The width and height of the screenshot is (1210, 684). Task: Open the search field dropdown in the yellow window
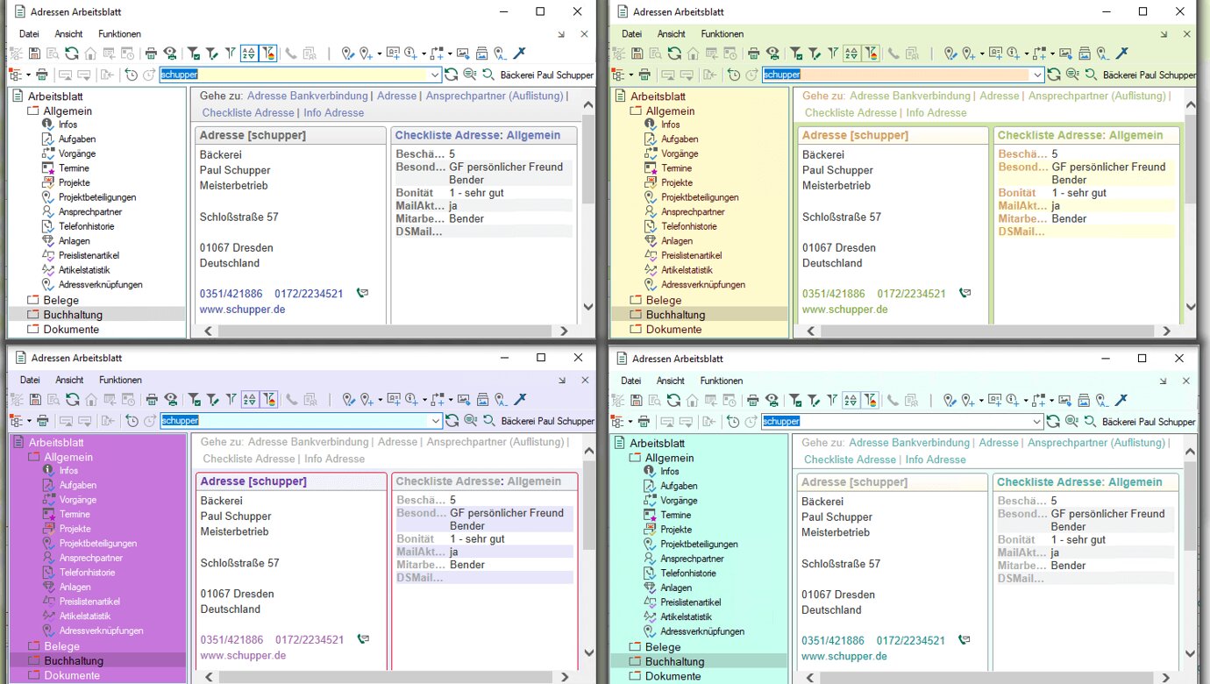tap(1037, 75)
